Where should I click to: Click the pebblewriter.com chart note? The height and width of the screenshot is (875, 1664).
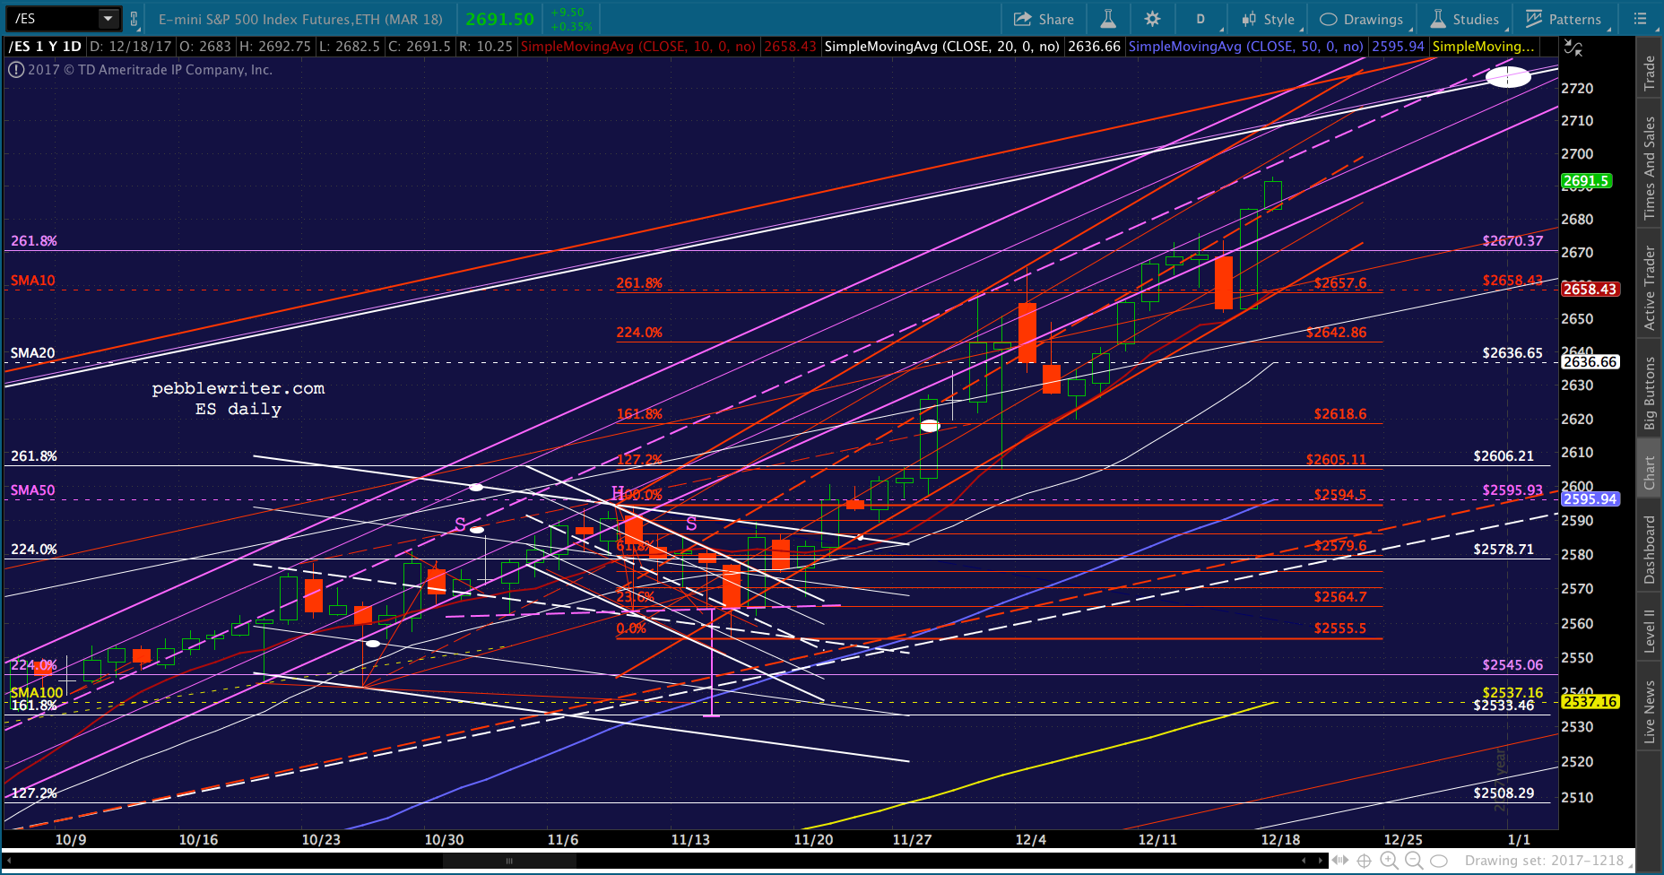coord(238,389)
